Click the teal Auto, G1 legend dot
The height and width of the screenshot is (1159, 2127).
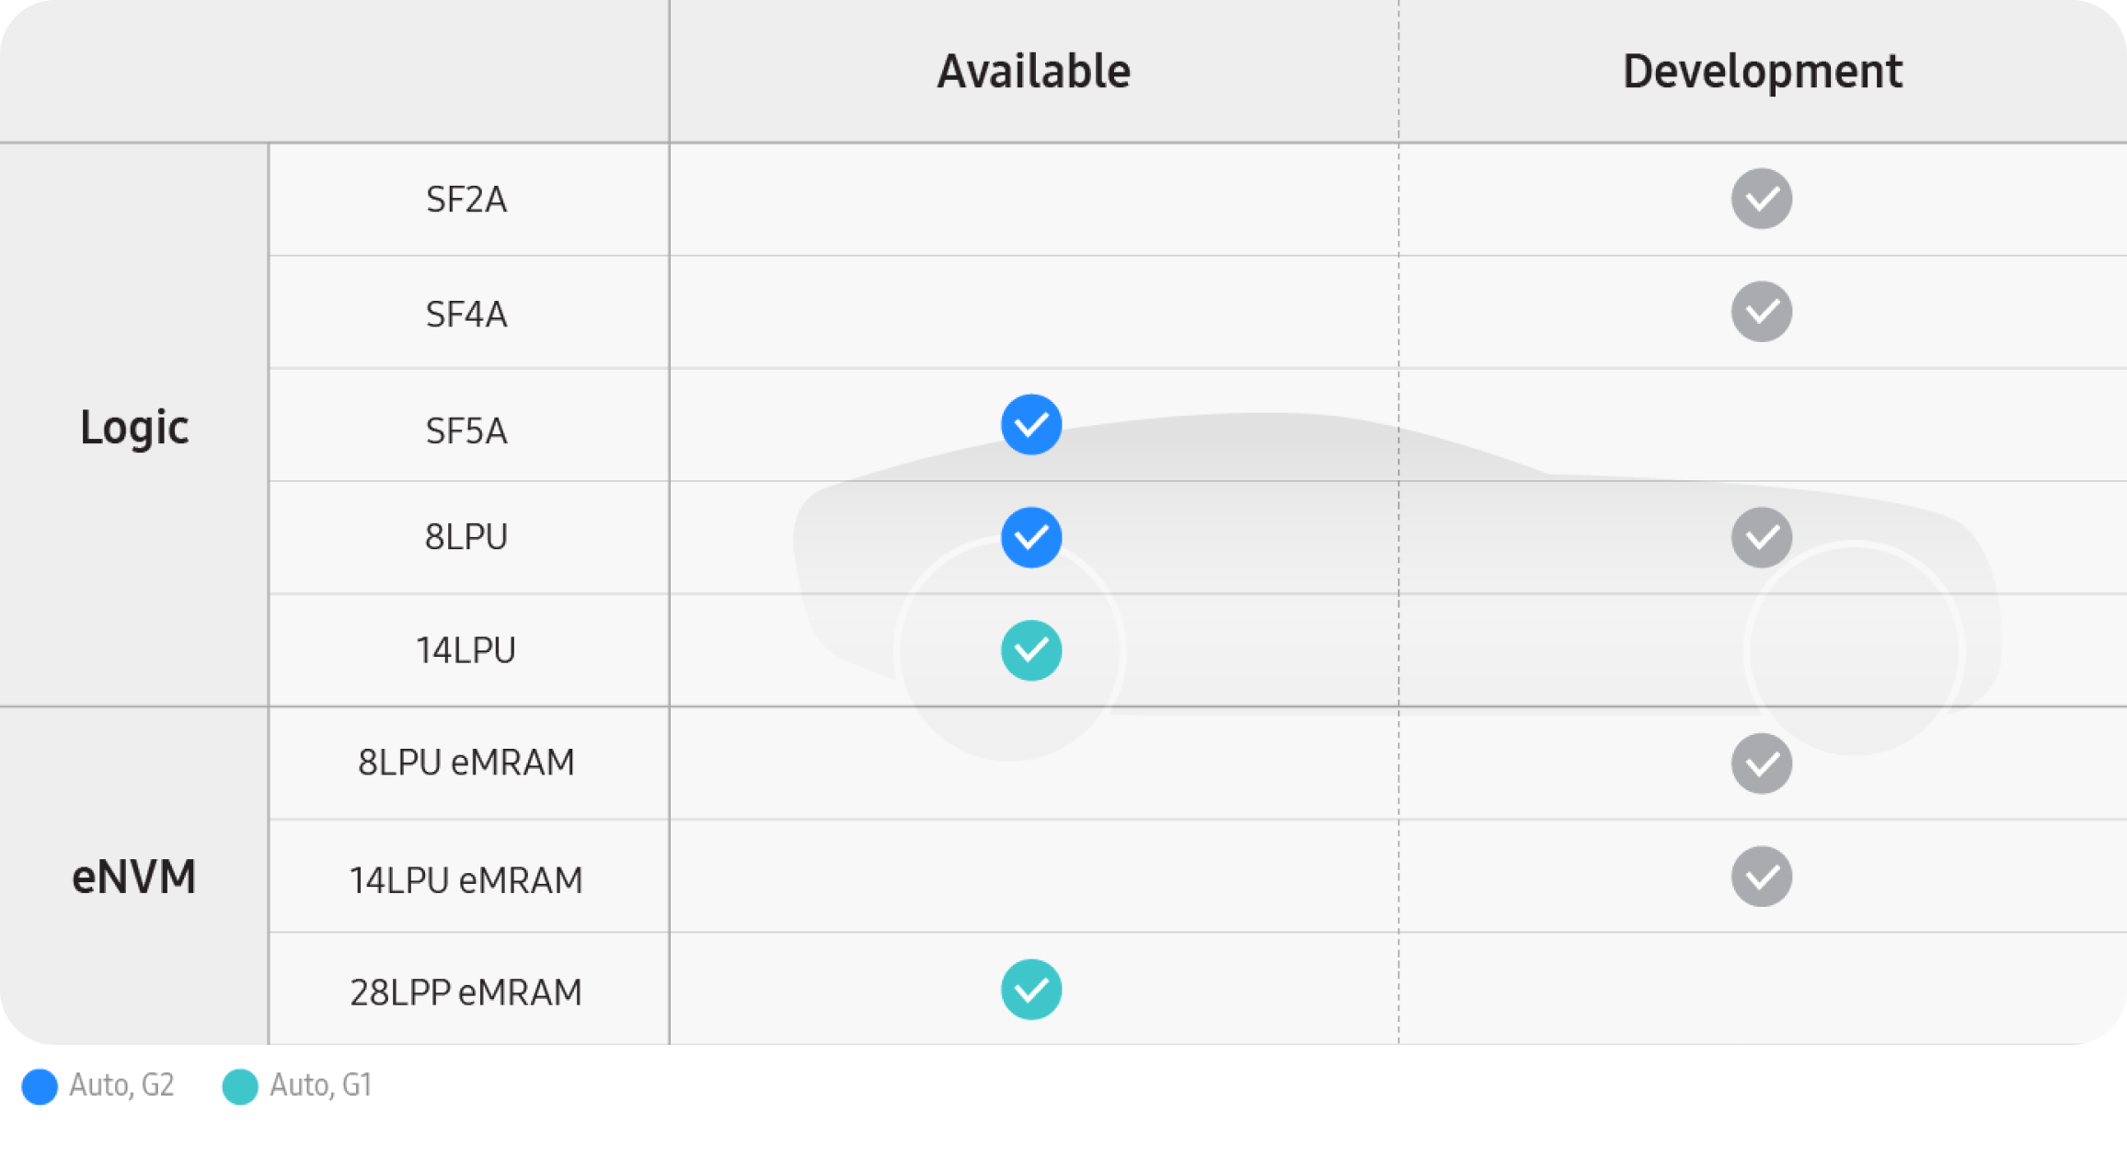(240, 1086)
